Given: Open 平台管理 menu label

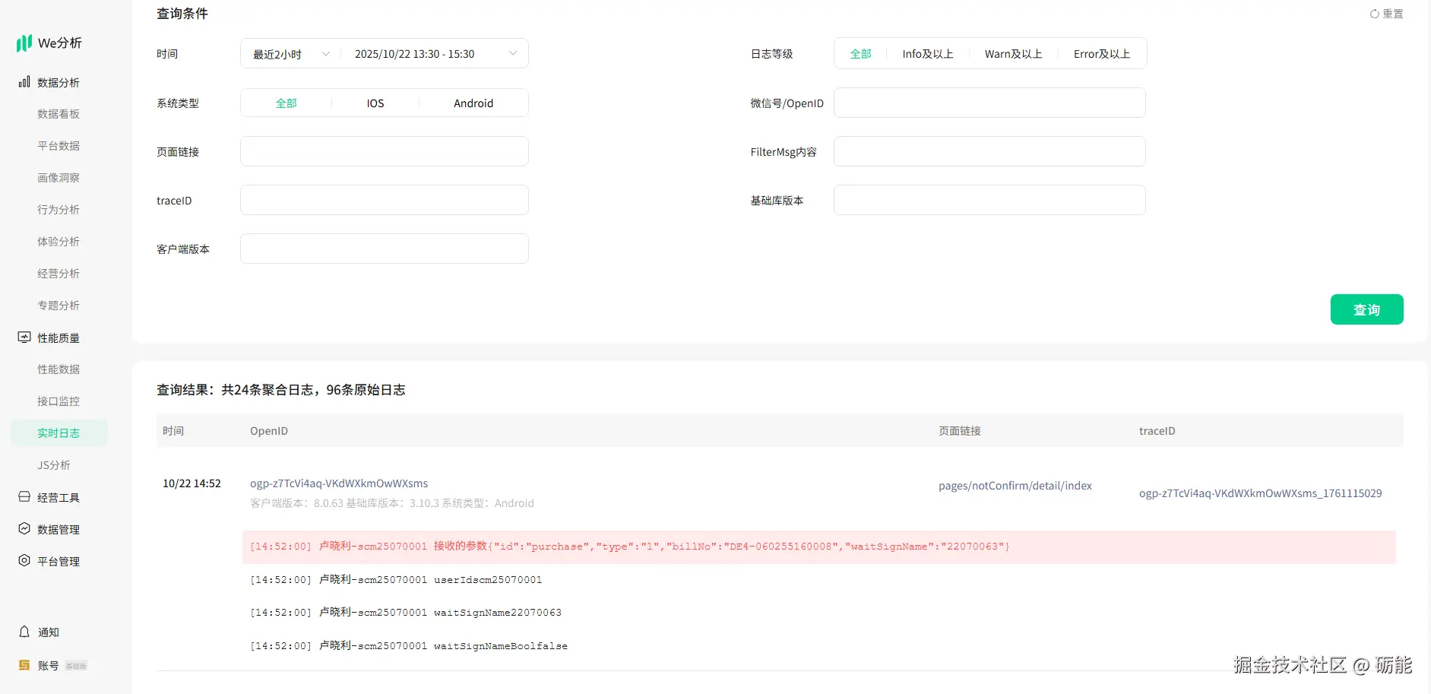Looking at the screenshot, I should point(59,562).
